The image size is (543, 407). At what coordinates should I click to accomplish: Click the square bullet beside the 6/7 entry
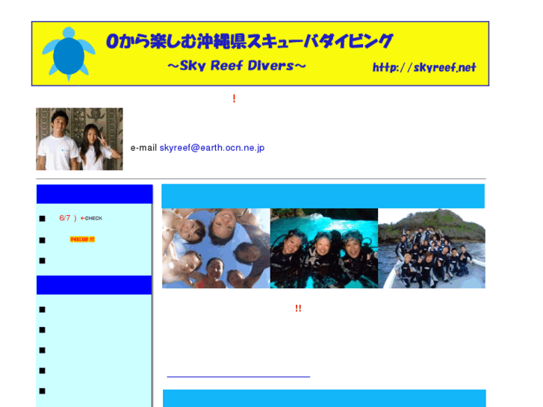[43, 219]
